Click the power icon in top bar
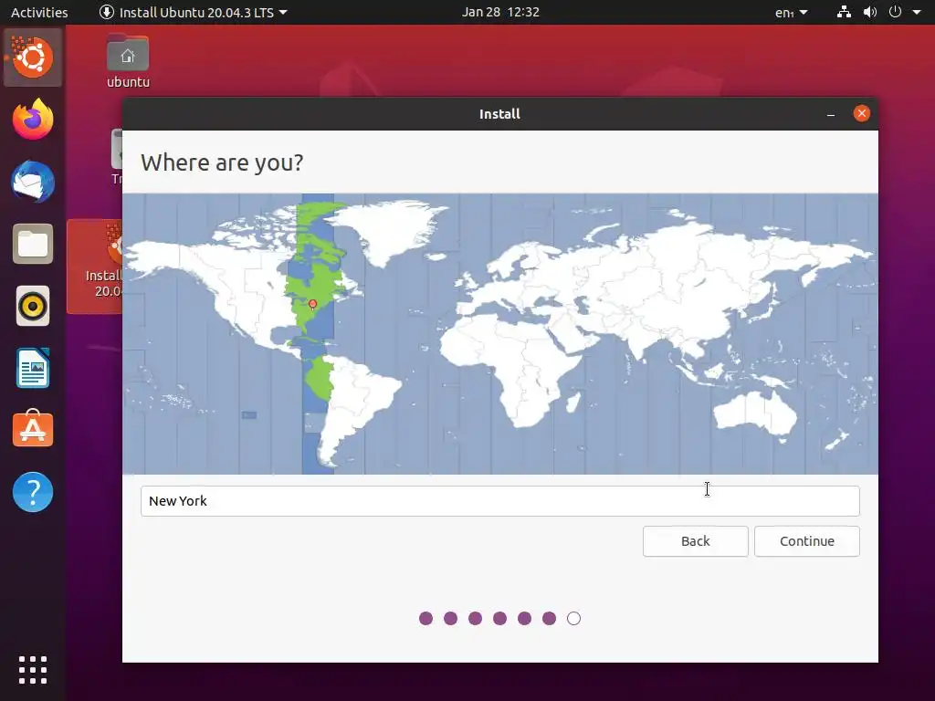The width and height of the screenshot is (935, 701). click(x=895, y=12)
